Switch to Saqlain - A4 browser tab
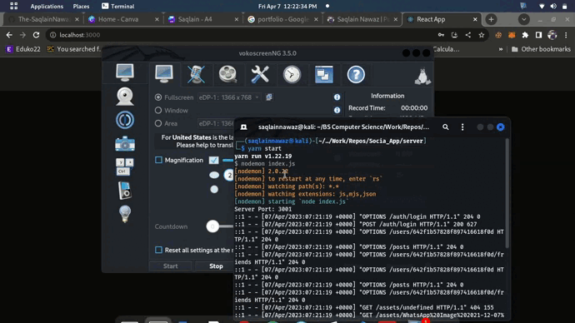 pos(203,19)
